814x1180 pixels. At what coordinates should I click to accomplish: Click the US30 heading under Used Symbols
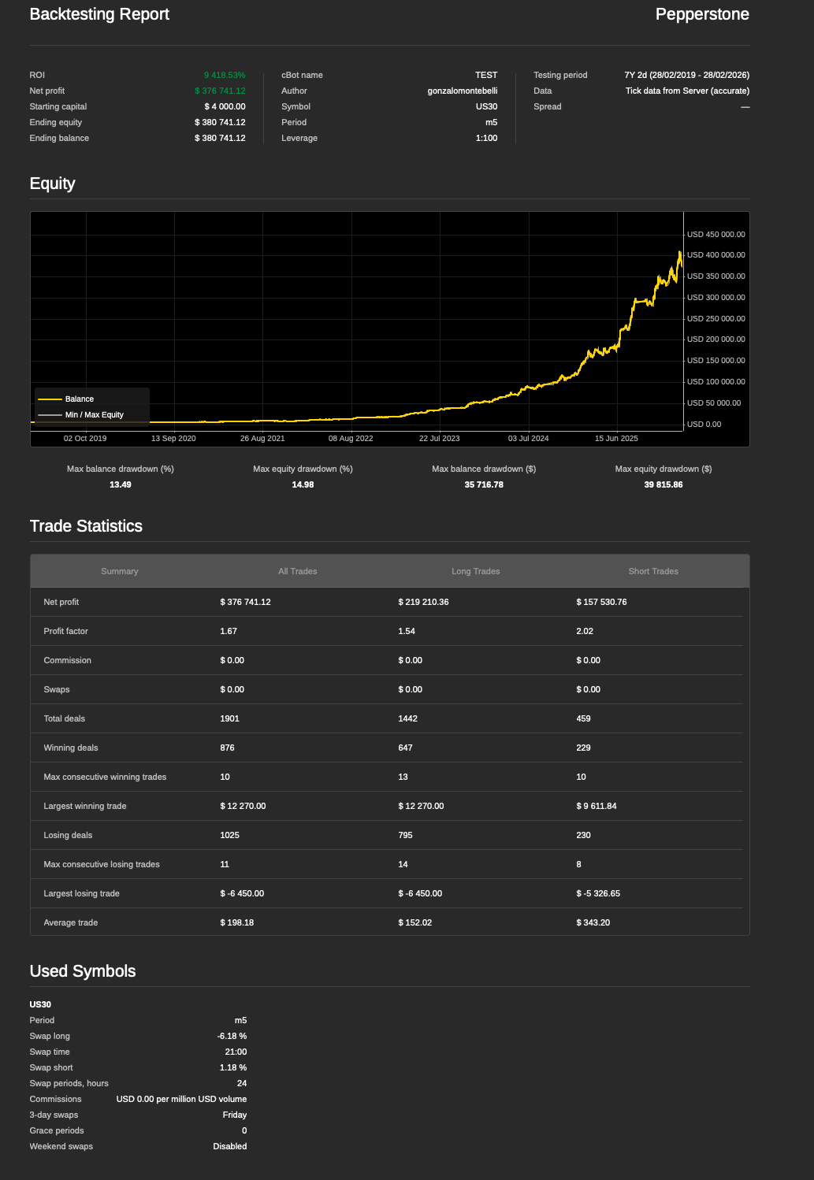(x=40, y=1004)
